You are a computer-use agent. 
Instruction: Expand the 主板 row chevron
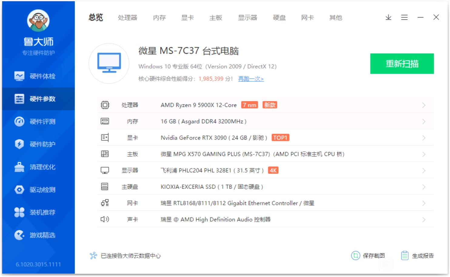tap(424, 154)
